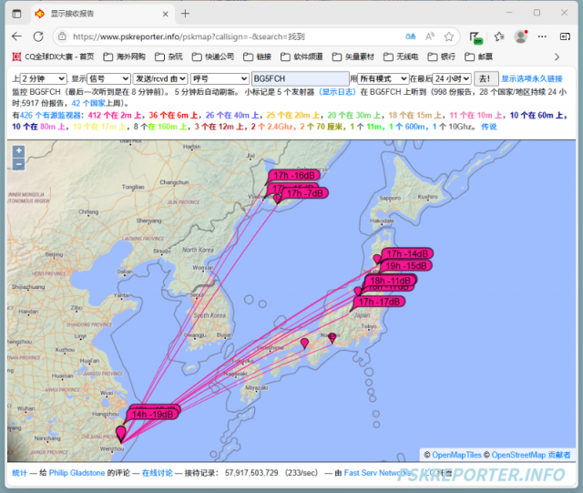The height and width of the screenshot is (493, 583).
Task: Open the 软件频道 bookmark folder
Action: (x=302, y=56)
